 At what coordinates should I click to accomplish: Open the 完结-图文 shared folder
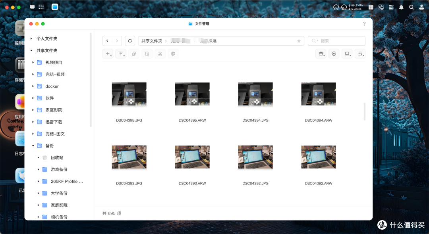tap(55, 134)
